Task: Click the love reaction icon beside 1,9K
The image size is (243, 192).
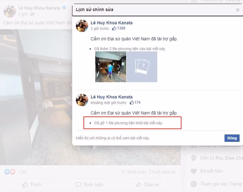Action: 13,172
